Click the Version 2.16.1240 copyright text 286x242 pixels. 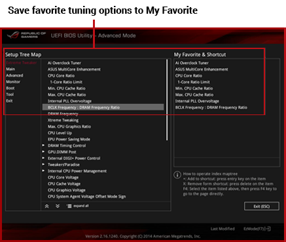pos(143,236)
